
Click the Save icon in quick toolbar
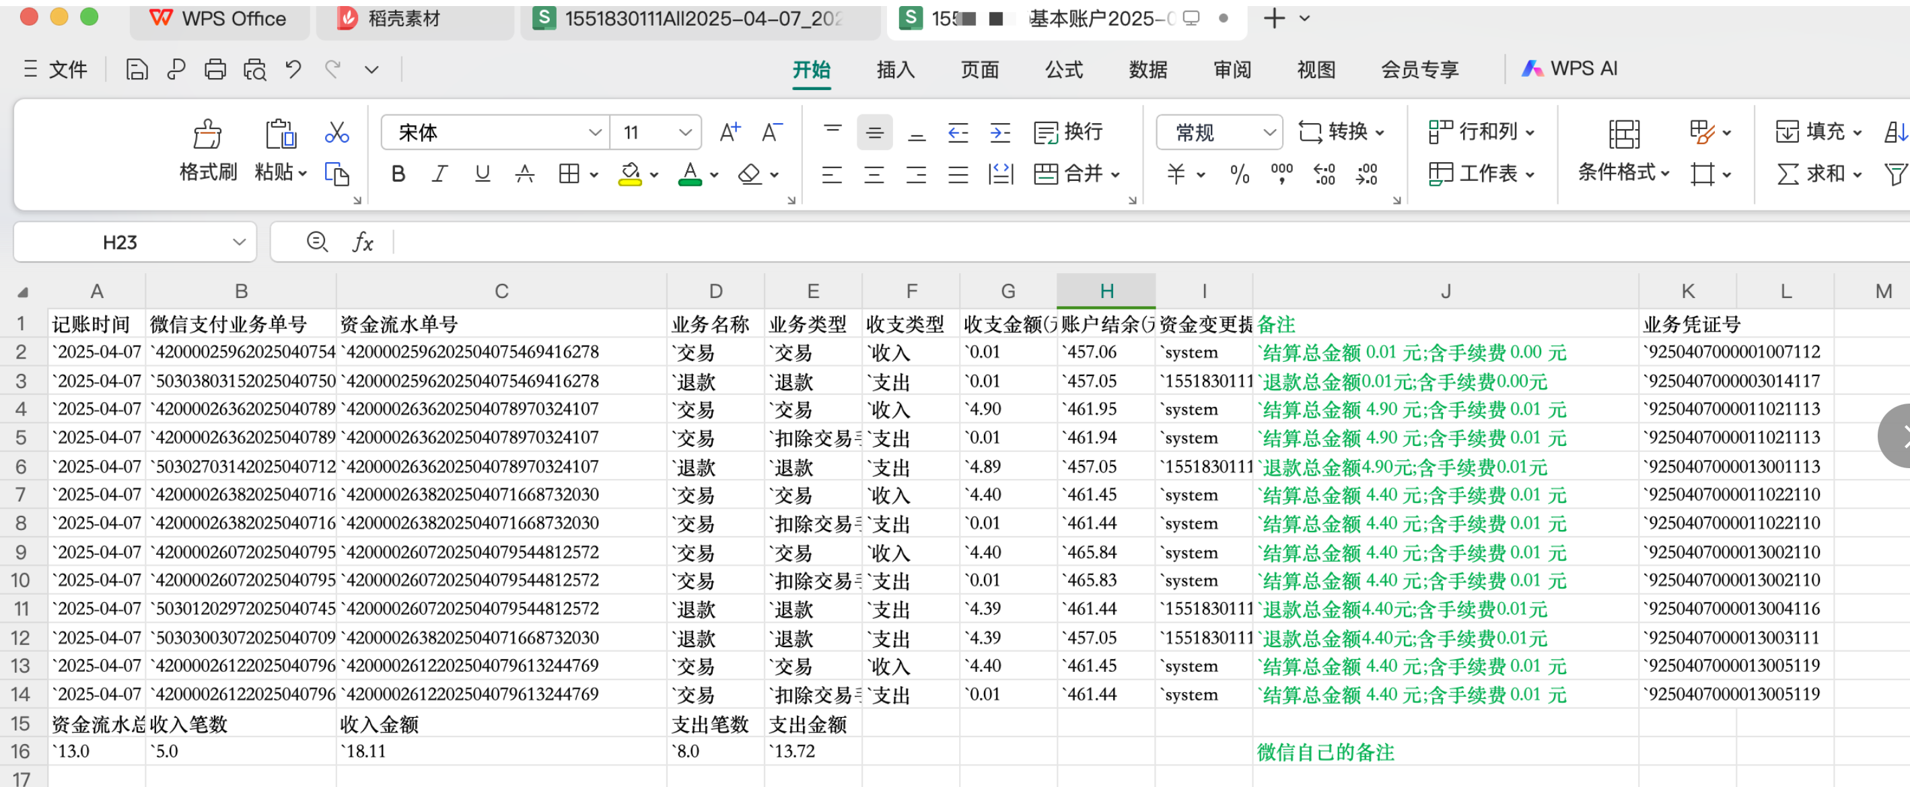click(137, 70)
